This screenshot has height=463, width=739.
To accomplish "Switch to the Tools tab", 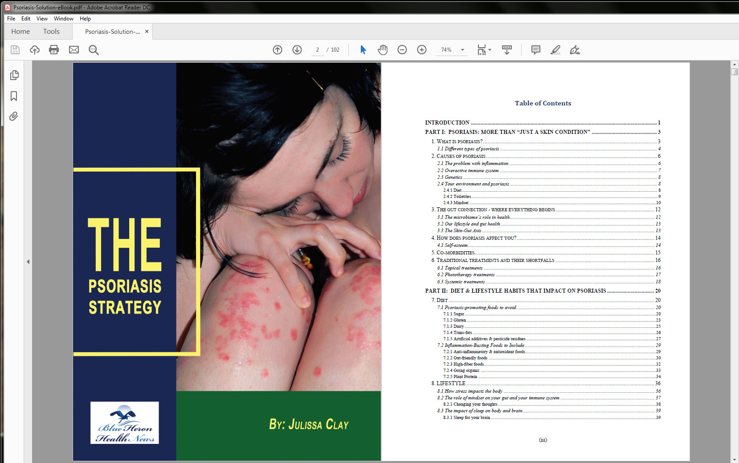I will (x=51, y=32).
